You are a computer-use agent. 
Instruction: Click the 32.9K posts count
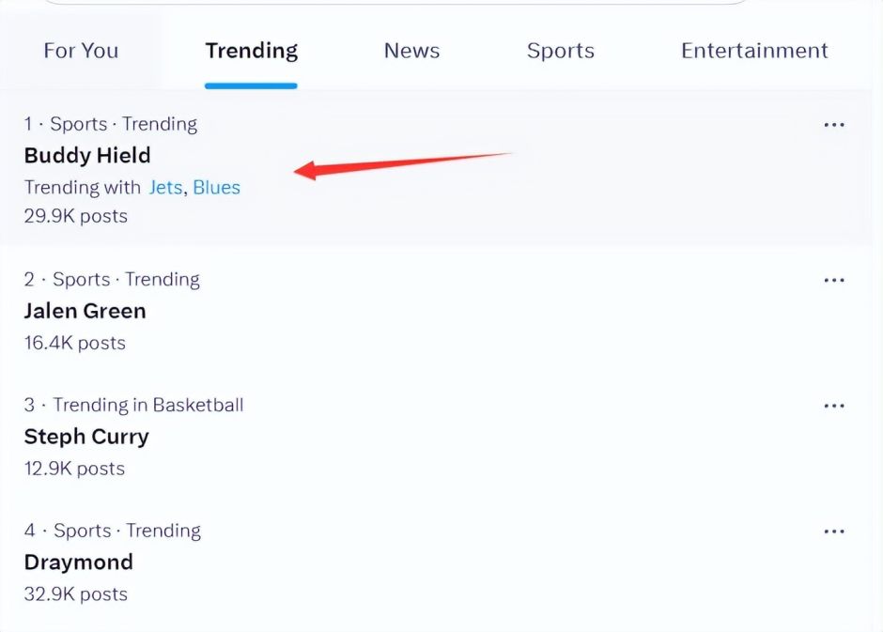76,594
